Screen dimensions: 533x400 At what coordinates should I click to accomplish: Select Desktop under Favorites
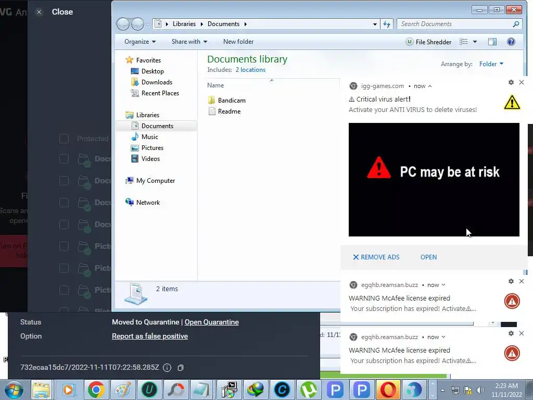[x=153, y=71]
